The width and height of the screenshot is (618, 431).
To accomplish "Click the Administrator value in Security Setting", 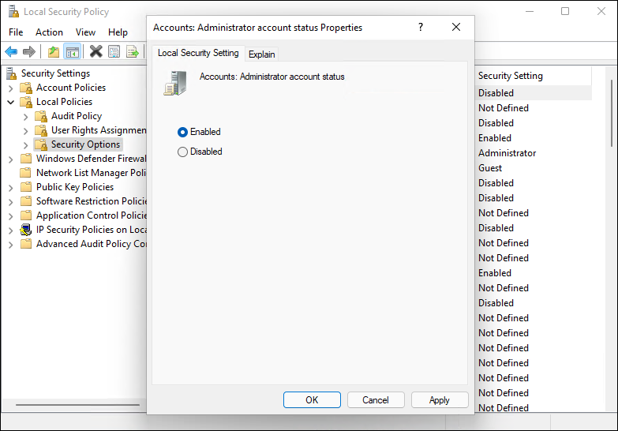I will 508,153.
